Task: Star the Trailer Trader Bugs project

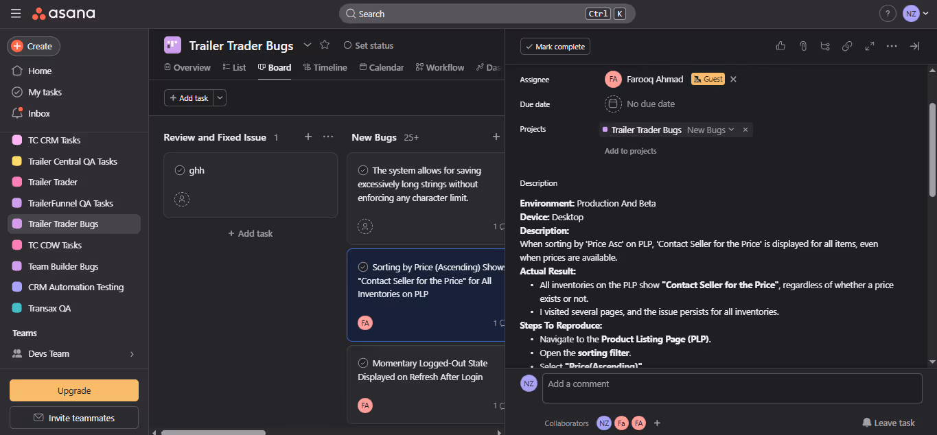Action: click(325, 45)
